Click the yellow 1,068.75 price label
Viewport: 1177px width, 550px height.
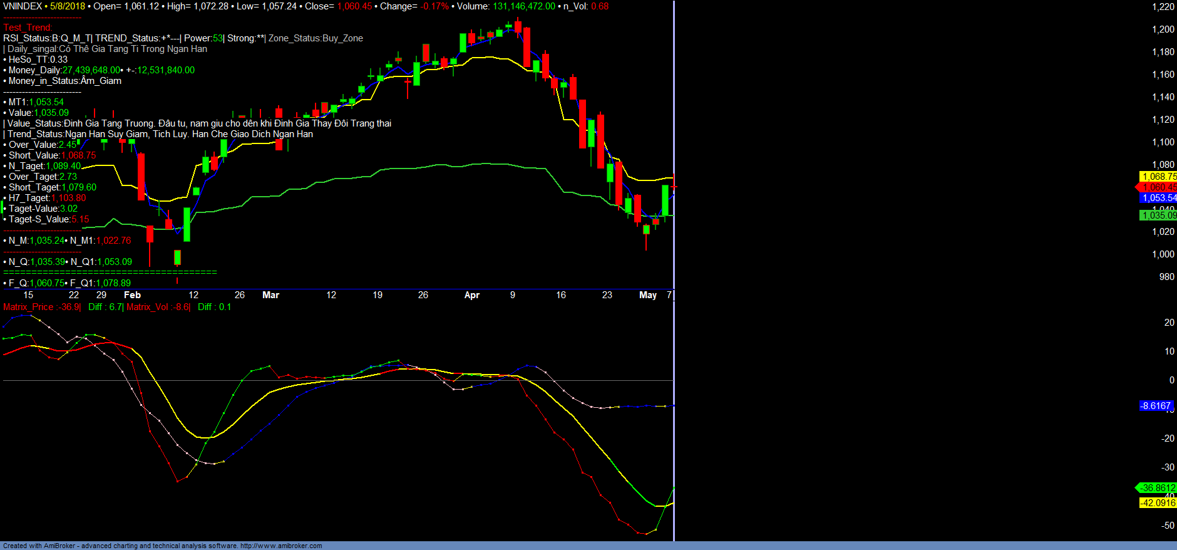[1158, 177]
